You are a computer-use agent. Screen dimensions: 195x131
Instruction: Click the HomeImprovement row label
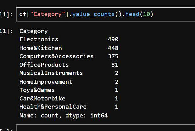pos(46,82)
